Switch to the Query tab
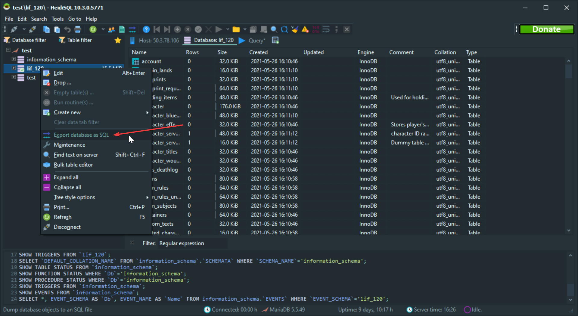 pos(256,40)
